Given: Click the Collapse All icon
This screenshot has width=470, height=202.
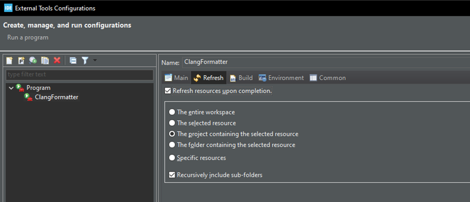Looking at the screenshot, I should pos(73,61).
